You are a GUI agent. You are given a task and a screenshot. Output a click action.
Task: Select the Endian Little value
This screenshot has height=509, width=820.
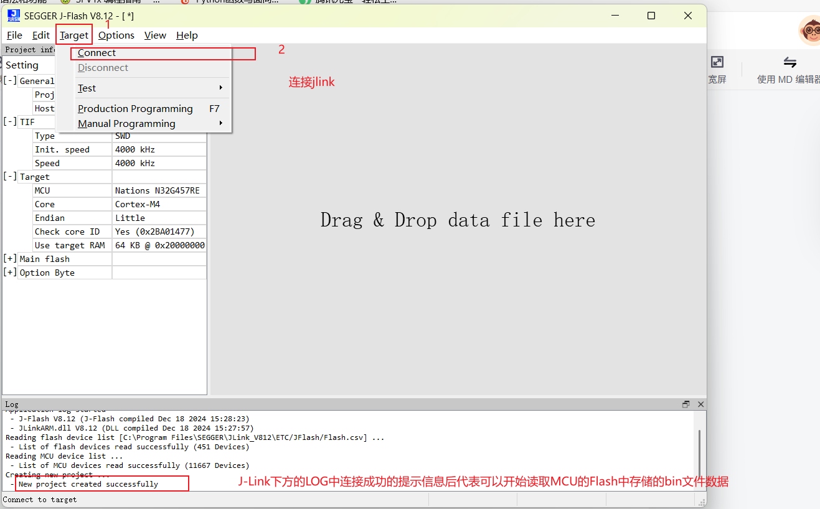(159, 218)
